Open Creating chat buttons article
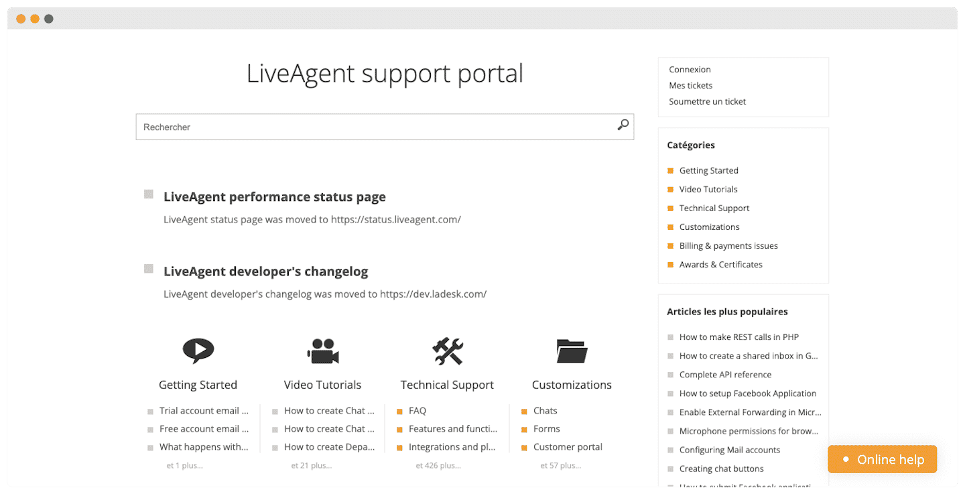965x494 pixels. [x=721, y=469]
